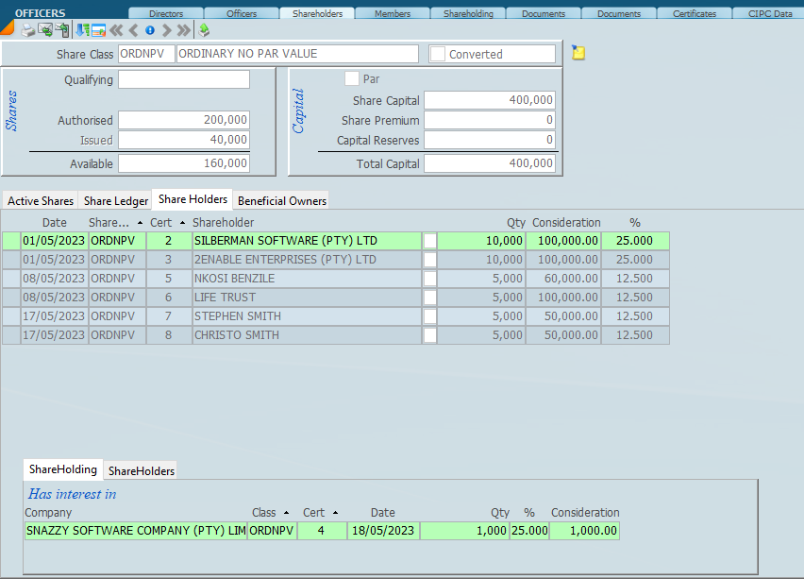Click the blue info circle icon
Image resolution: width=804 pixels, height=579 pixels.
(x=150, y=30)
